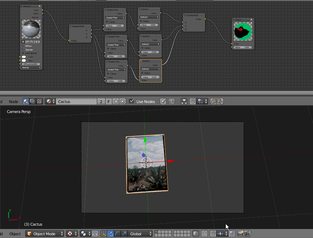313x238 pixels.
Task: Toggle the F fake user button
Action: pyautogui.click(x=108, y=101)
